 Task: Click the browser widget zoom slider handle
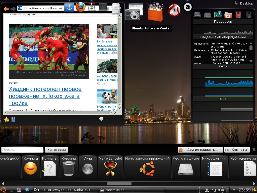point(101,119)
